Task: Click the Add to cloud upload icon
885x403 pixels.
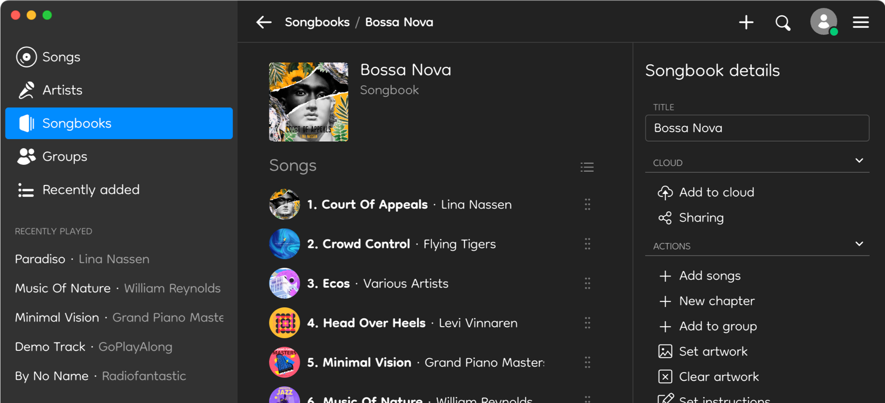Action: click(x=665, y=193)
